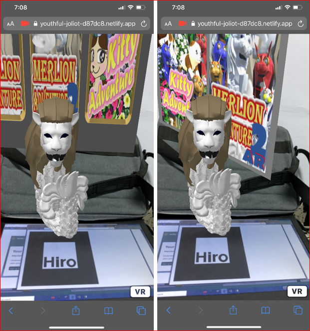Tap the forward arrow in left phone toolbar
Image resolution: width=310 pixels, height=331 pixels.
(43, 311)
